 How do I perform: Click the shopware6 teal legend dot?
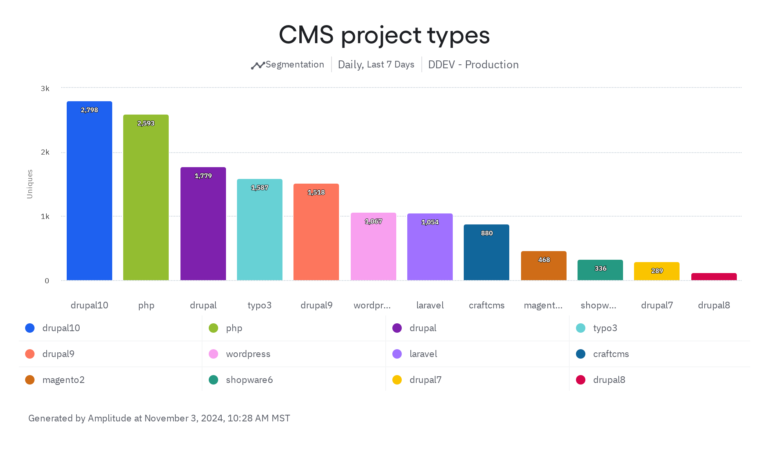(213, 380)
